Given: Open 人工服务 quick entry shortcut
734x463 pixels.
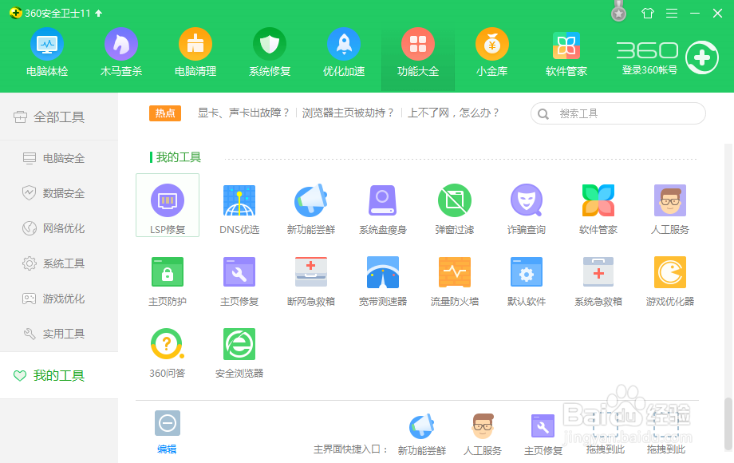Looking at the screenshot, I should point(483,434).
